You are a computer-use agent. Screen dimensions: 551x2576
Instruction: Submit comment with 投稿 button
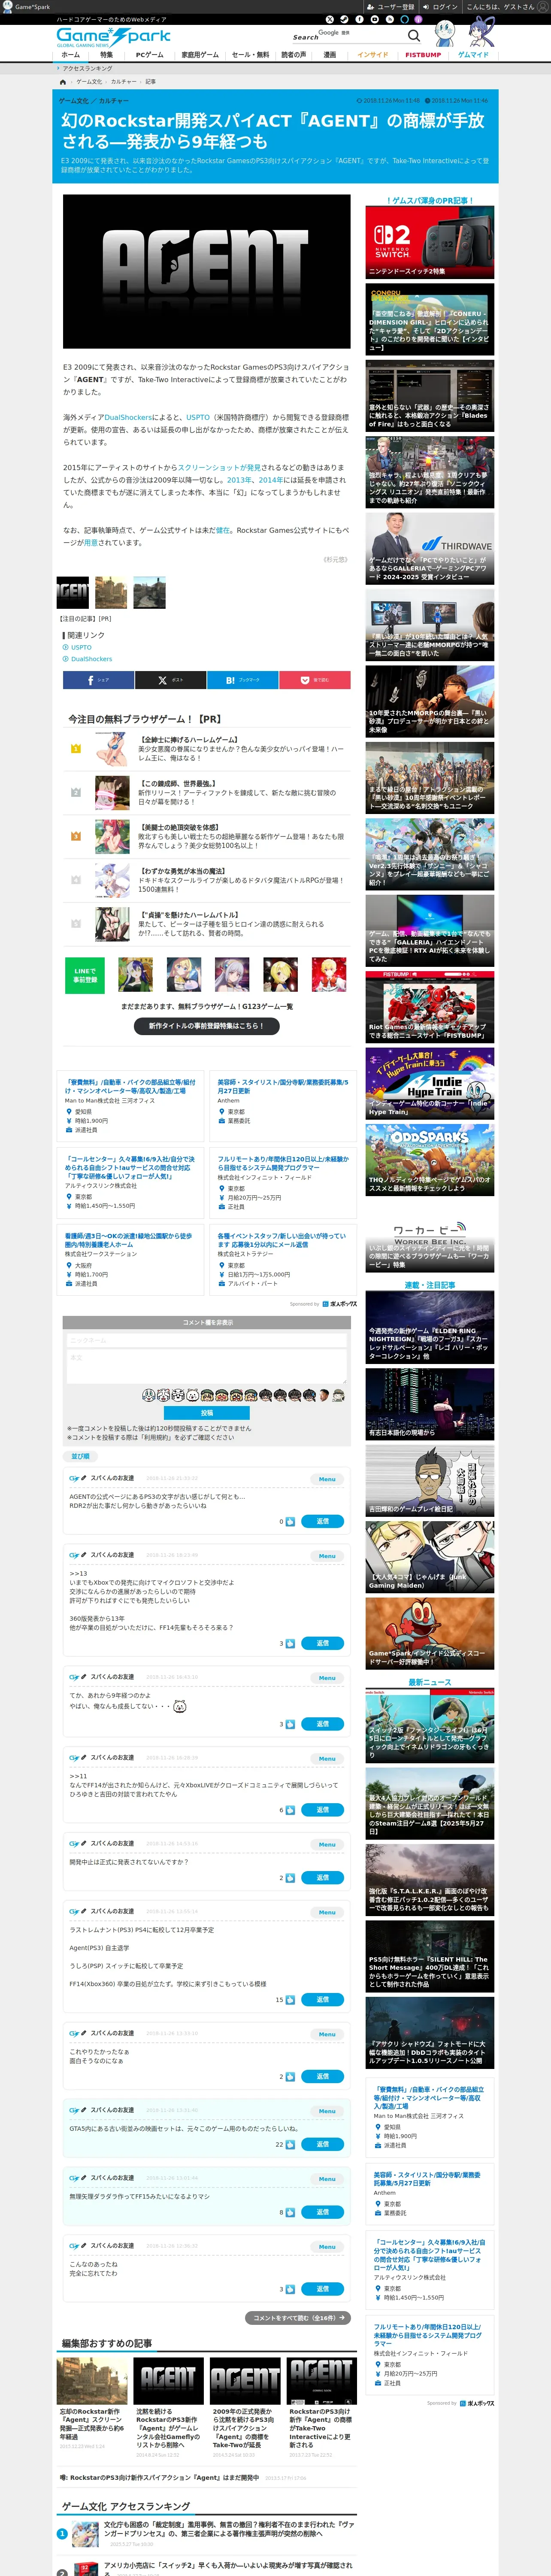point(207,1412)
